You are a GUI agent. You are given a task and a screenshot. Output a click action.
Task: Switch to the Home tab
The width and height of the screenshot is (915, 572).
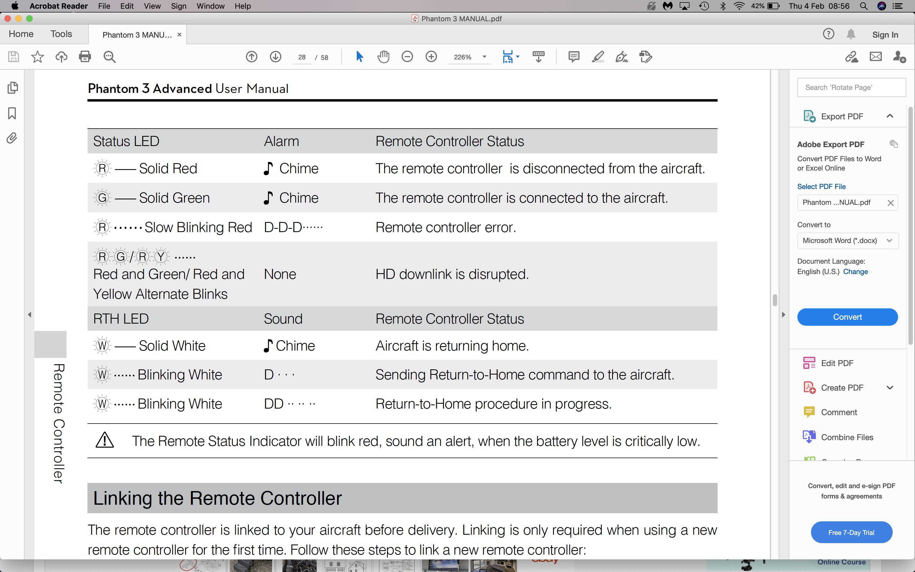pos(21,34)
